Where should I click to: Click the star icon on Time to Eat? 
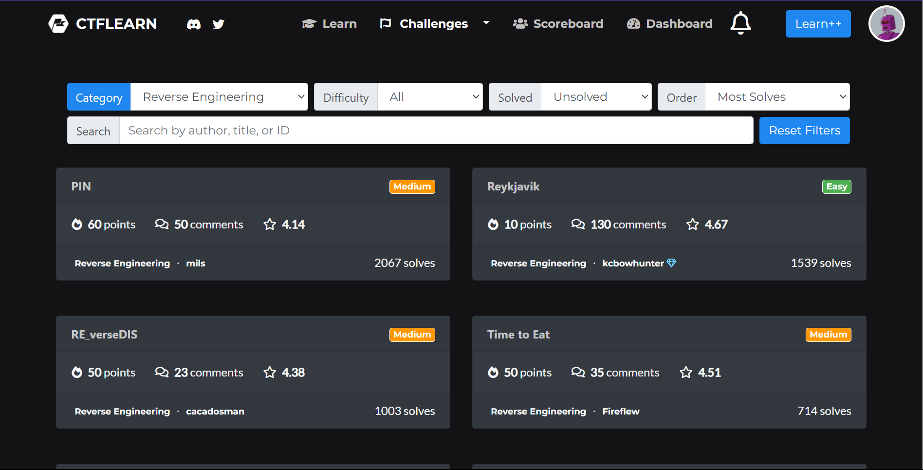(686, 373)
